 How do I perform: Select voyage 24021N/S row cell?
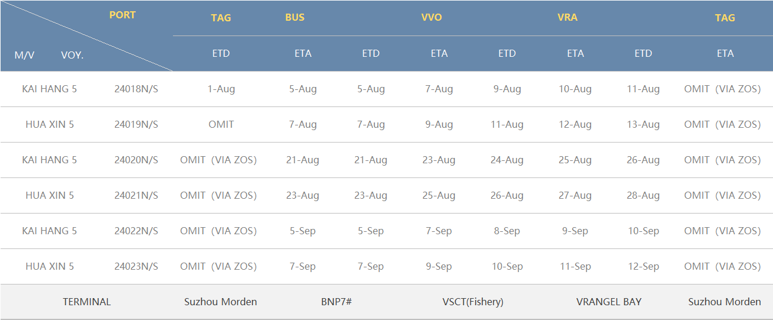coord(136,196)
